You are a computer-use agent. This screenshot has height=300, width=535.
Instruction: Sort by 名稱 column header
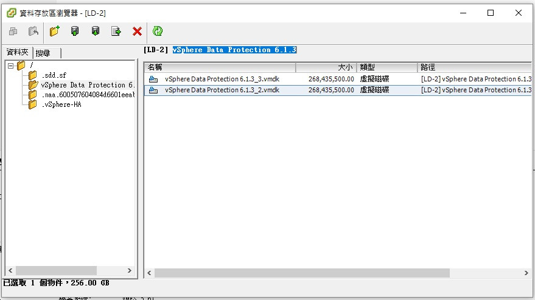click(220, 67)
